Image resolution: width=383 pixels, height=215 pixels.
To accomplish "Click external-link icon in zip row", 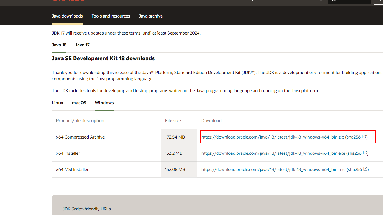I will click(364, 137).
